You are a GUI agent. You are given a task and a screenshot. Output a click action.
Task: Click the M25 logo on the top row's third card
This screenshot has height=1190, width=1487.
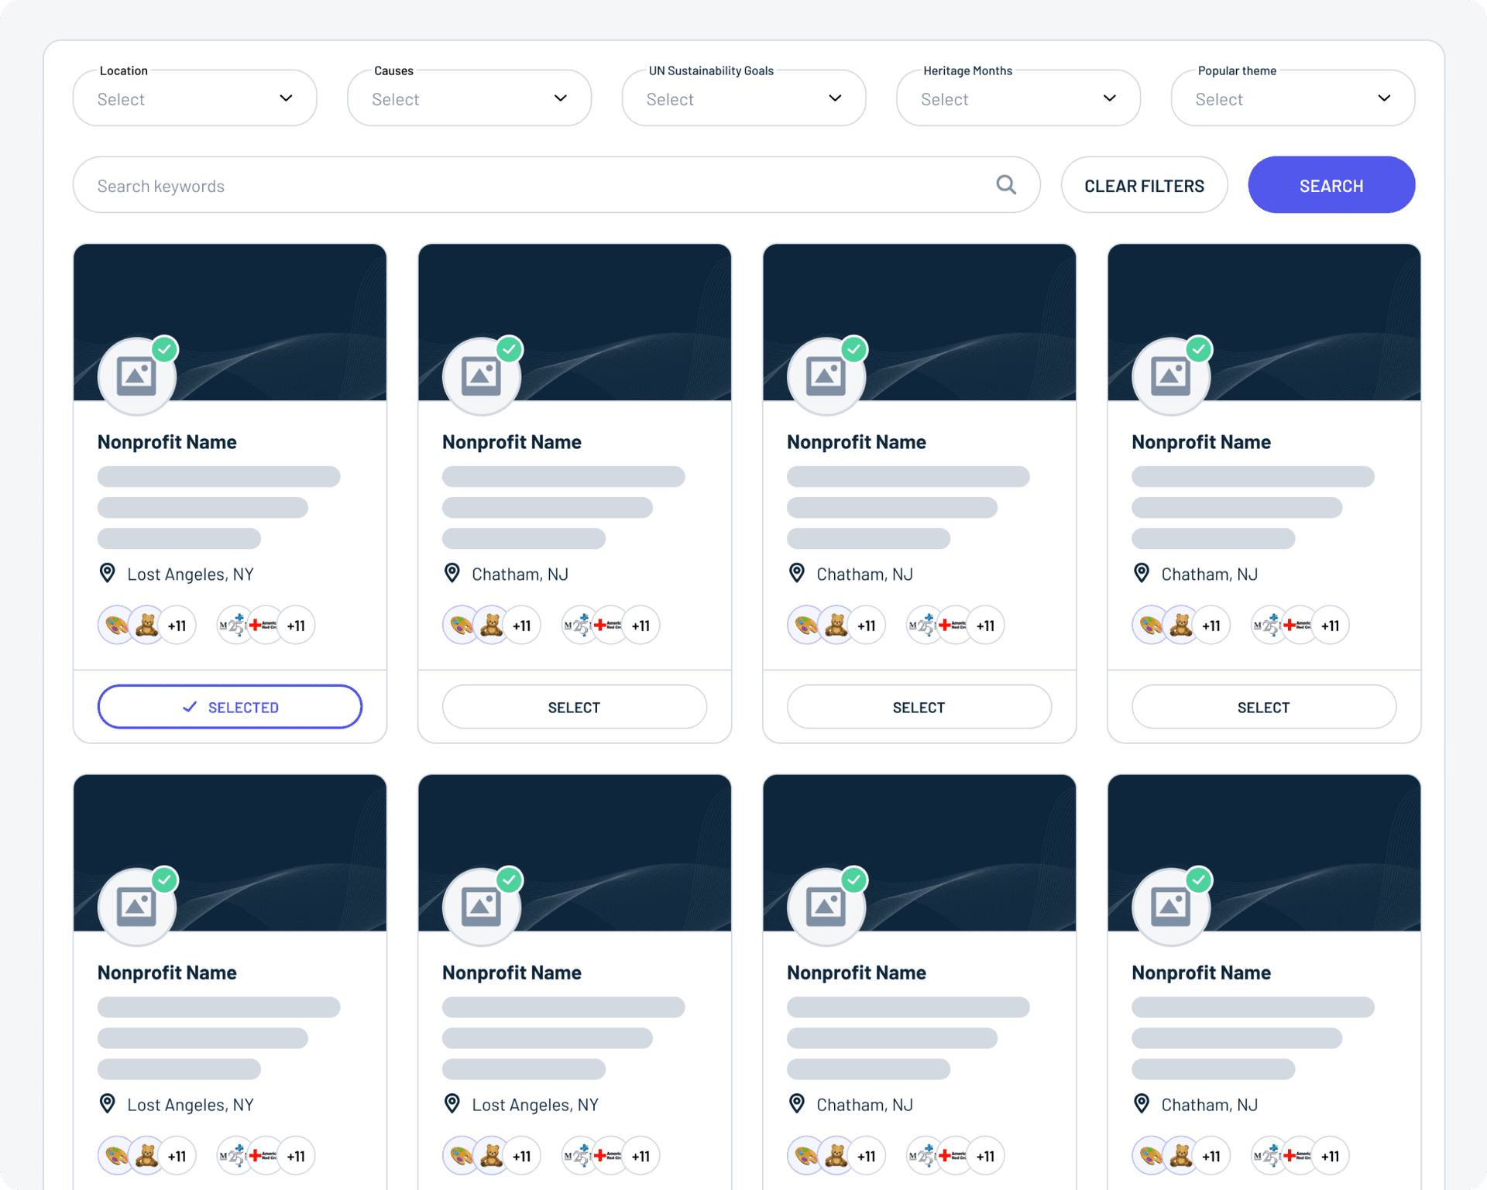922,625
